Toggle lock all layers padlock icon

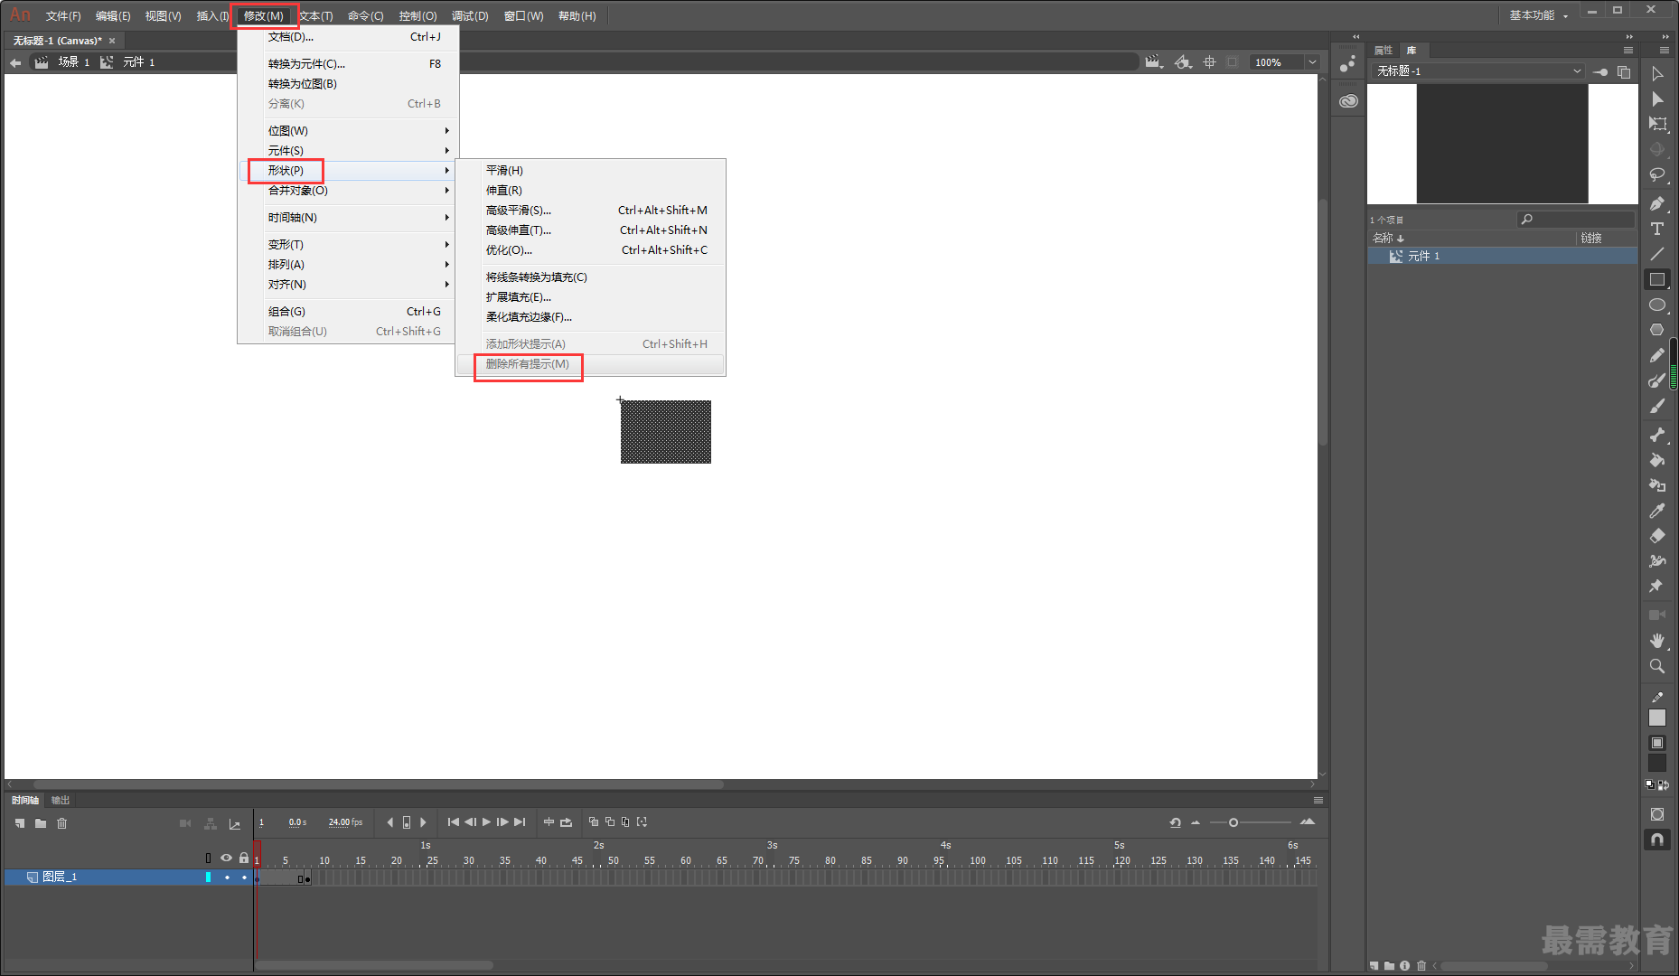[244, 858]
